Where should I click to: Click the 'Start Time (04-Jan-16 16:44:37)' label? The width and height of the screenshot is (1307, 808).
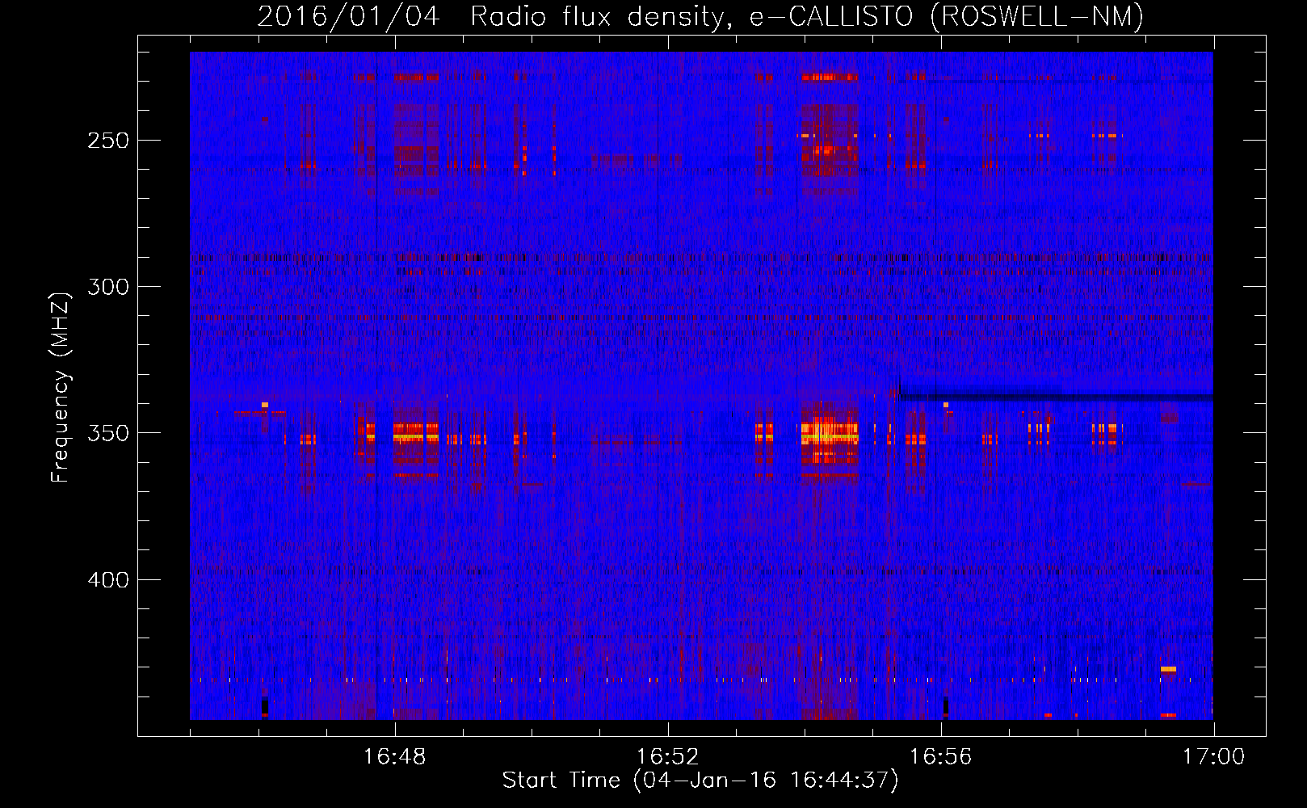point(700,781)
